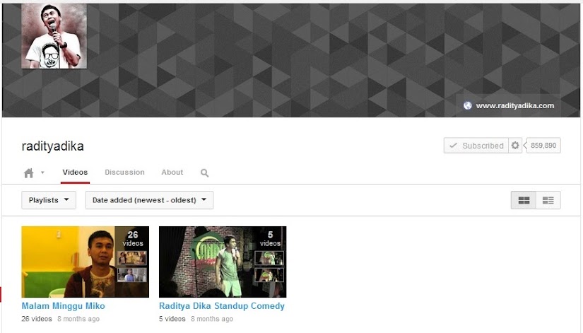The width and height of the screenshot is (583, 333).
Task: Open Raditya Dika Standup Comedy thumbnail
Action: 223,262
